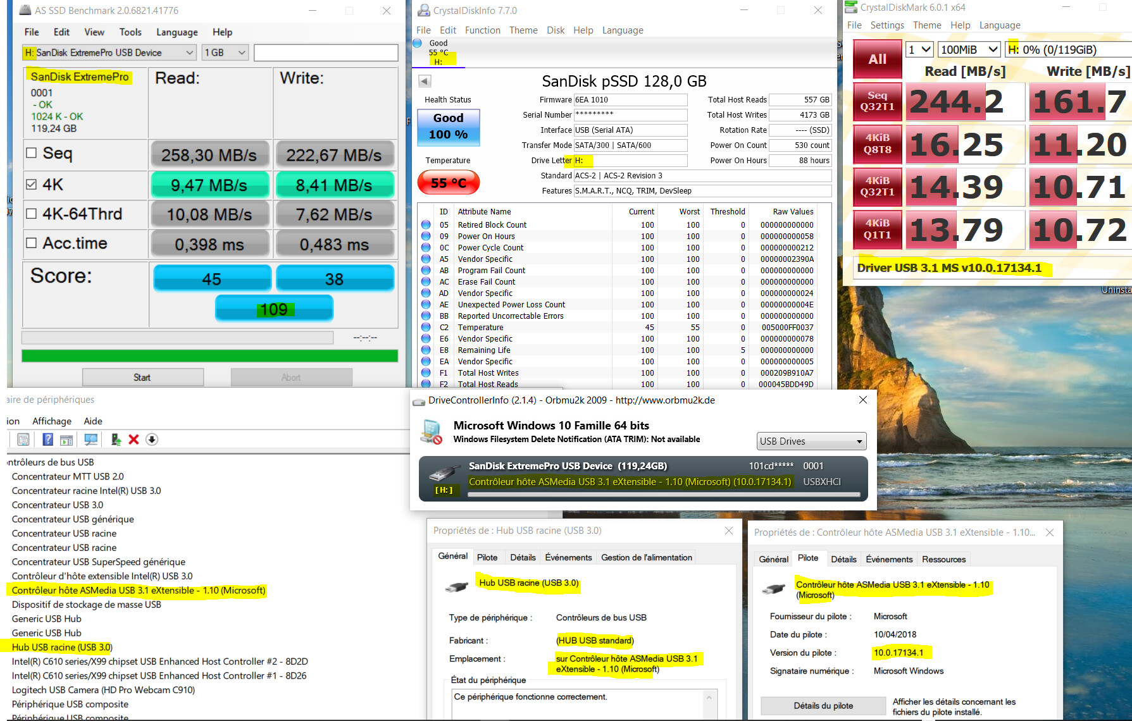Close the DriveControllerInfo window
Image resolution: width=1132 pixels, height=721 pixels.
[x=862, y=400]
